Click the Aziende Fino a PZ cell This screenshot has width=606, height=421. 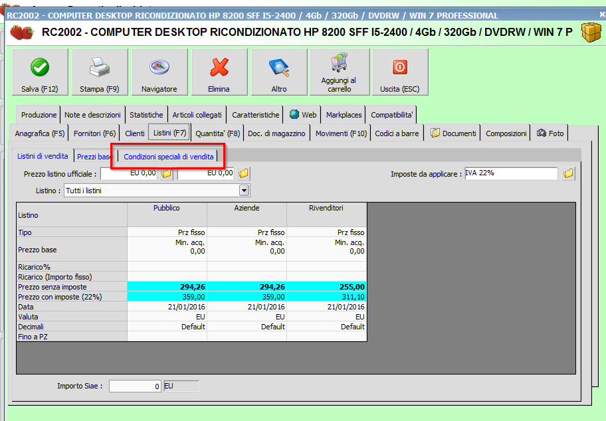tap(247, 337)
